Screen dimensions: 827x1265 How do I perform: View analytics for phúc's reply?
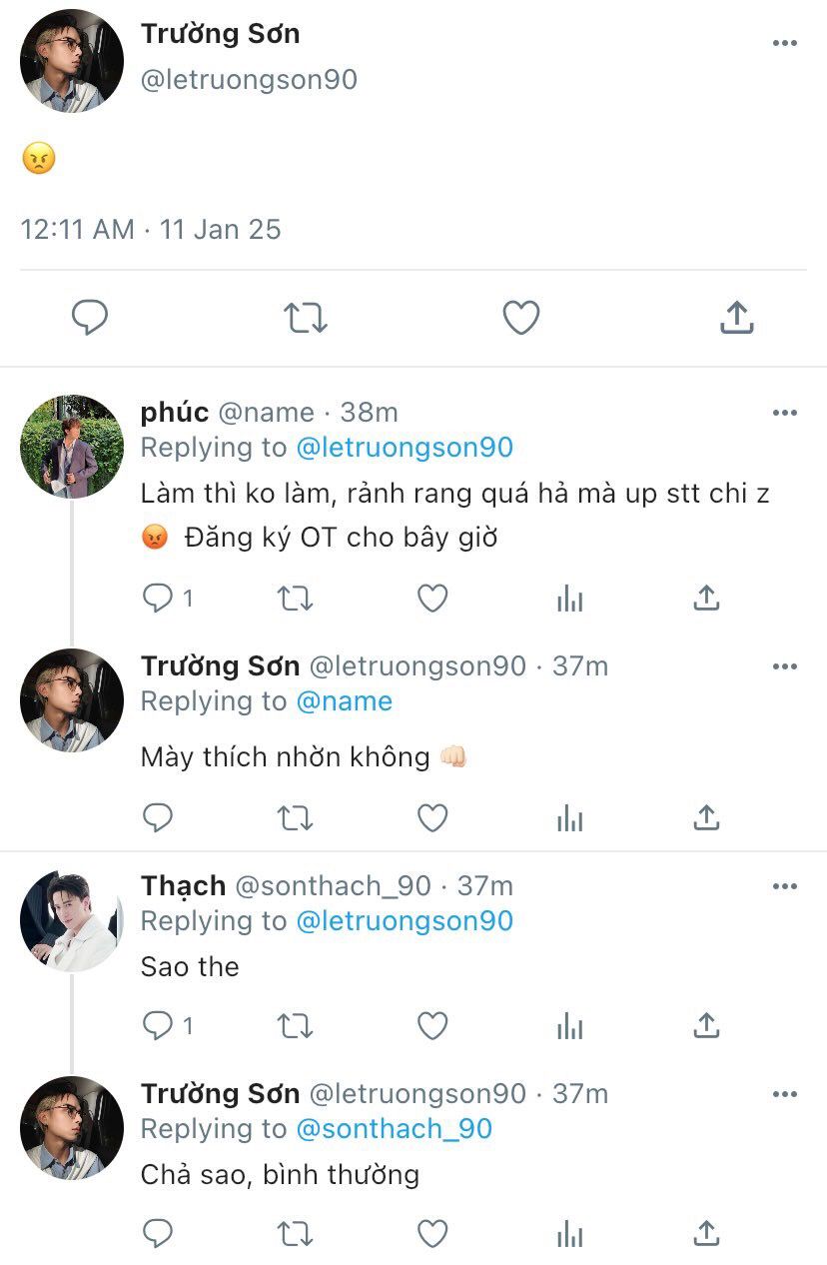click(x=569, y=599)
